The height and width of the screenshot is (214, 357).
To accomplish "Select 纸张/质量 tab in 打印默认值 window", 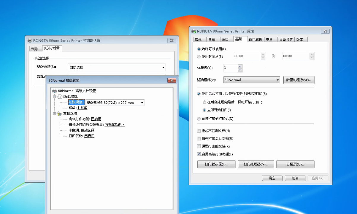I will pos(52,48).
